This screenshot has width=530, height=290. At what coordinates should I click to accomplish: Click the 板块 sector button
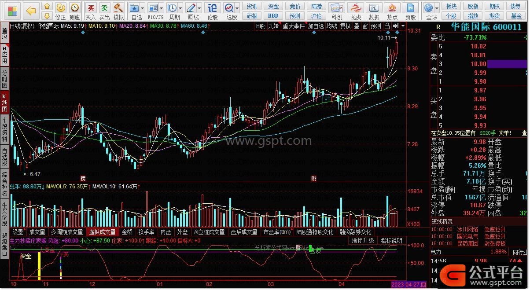point(451,6)
